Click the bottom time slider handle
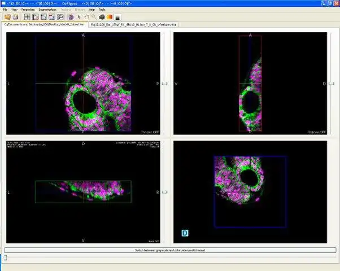The width and height of the screenshot is (340, 271). [x=5, y=257]
